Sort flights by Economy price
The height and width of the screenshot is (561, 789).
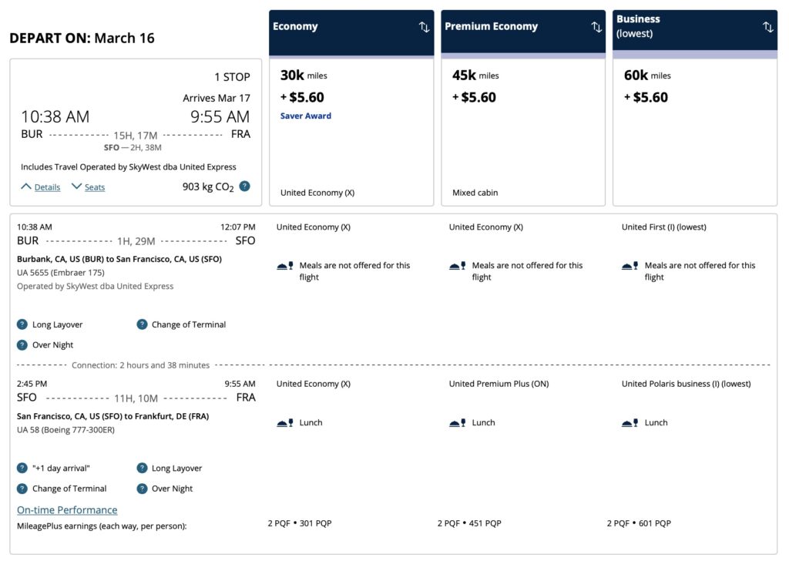coord(424,26)
